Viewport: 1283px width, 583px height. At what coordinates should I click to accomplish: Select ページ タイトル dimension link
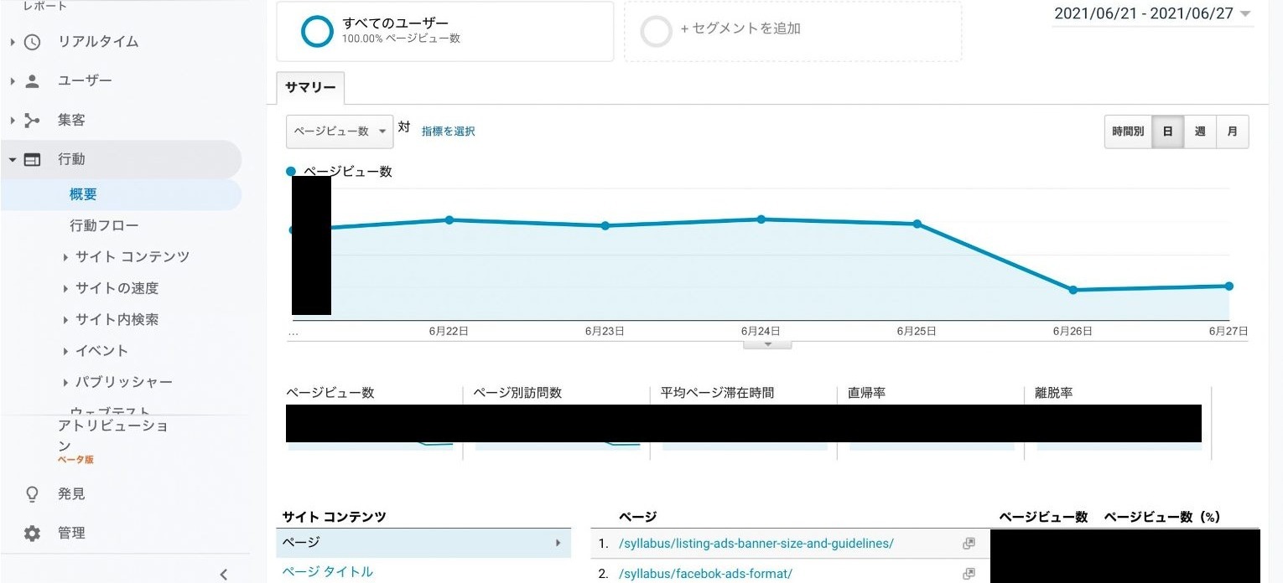pos(327,572)
